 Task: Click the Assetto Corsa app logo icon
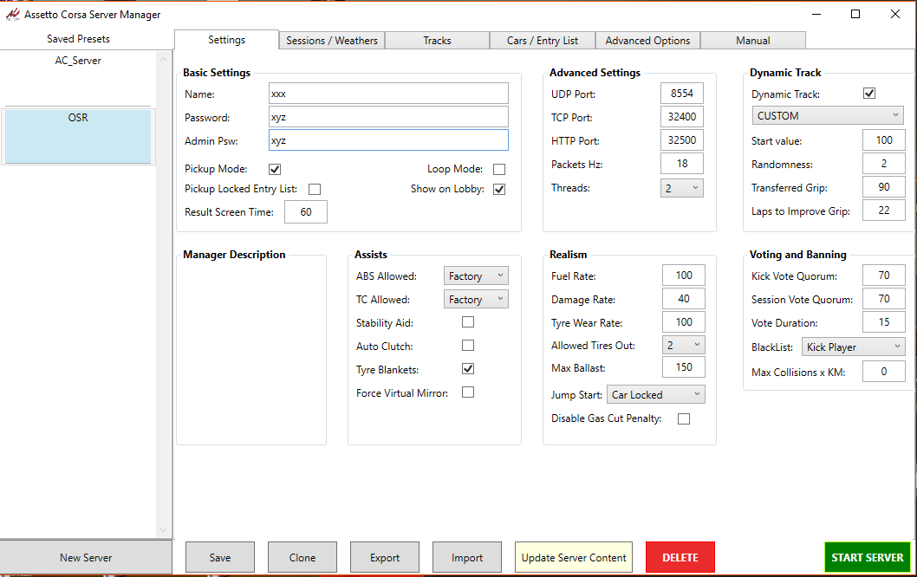click(x=12, y=15)
